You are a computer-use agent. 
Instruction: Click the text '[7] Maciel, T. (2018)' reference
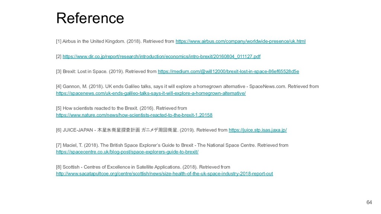(77, 145)
